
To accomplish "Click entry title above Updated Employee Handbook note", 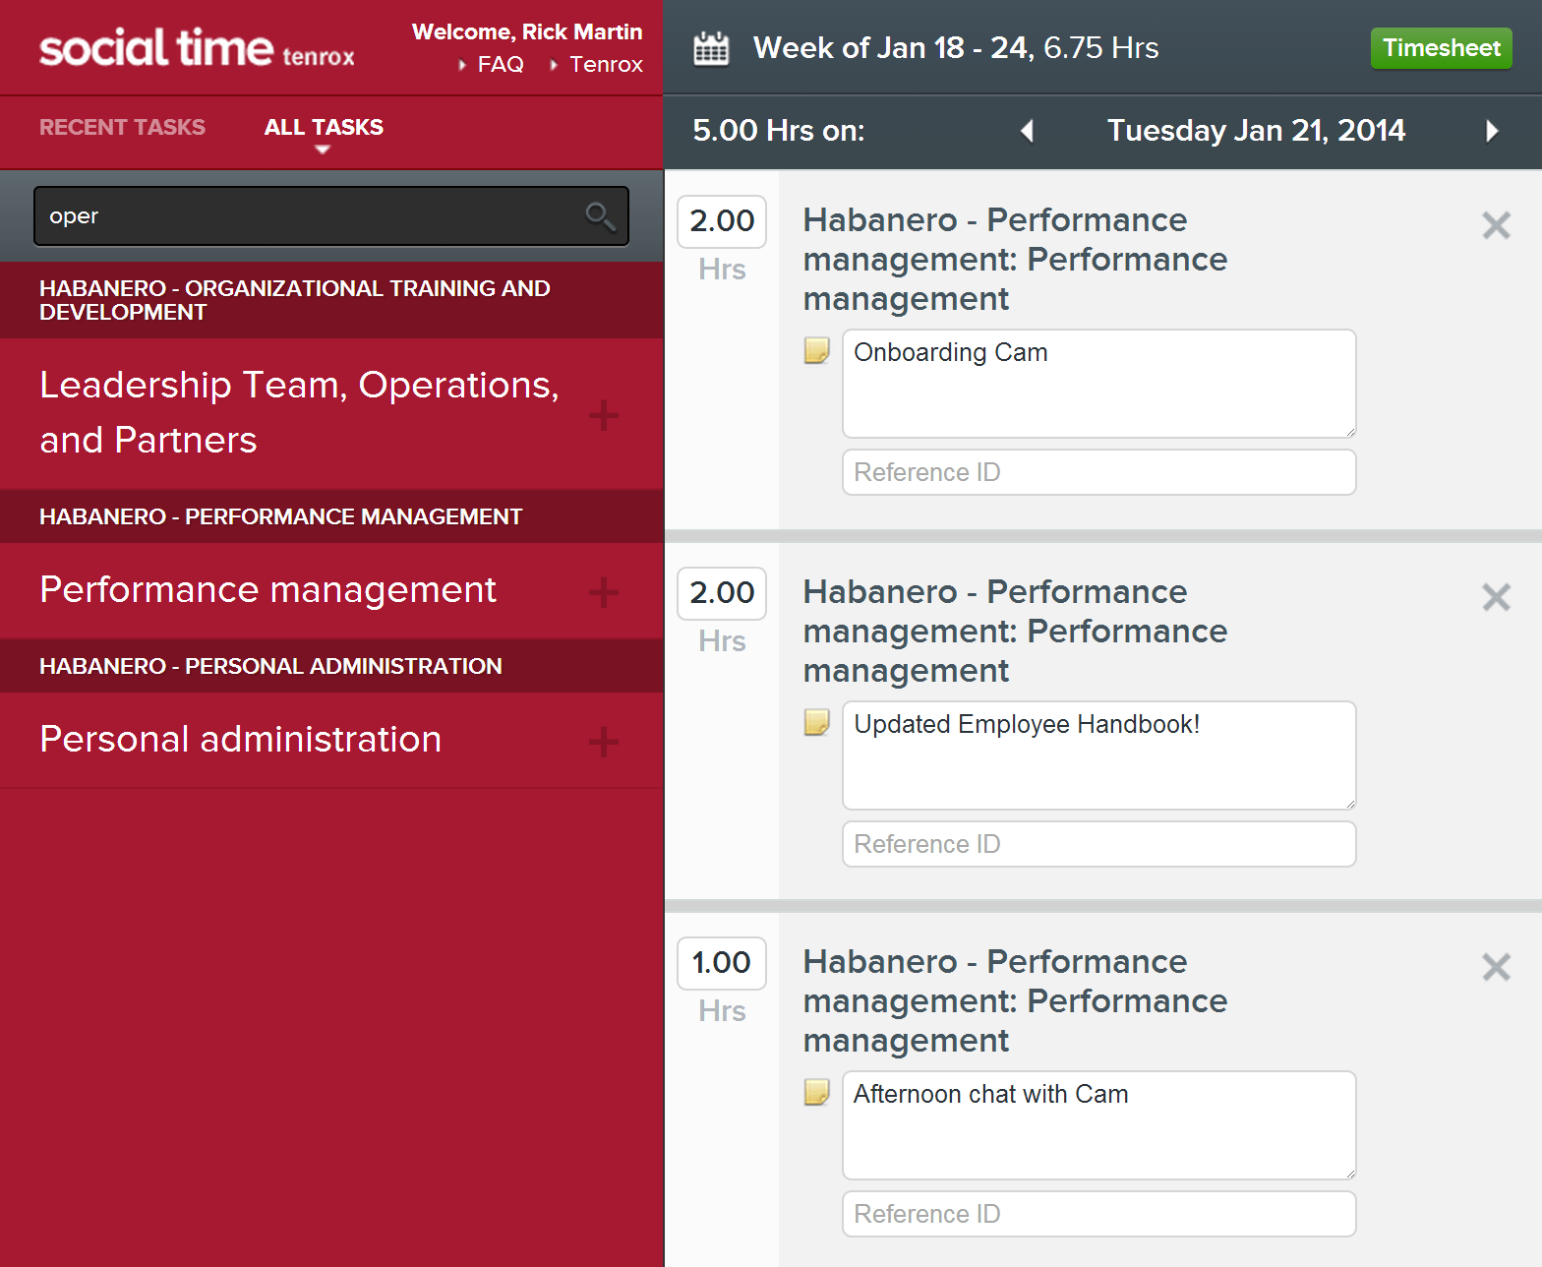I will tap(1015, 631).
